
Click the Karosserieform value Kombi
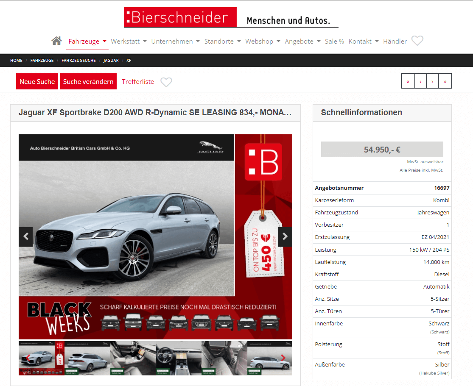pyautogui.click(x=441, y=200)
